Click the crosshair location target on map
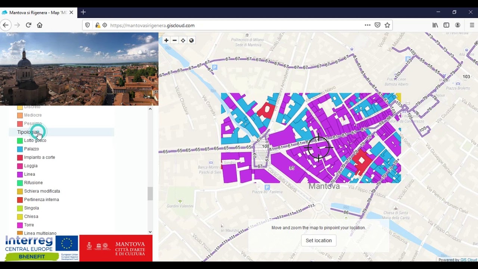The height and width of the screenshot is (269, 478). (x=319, y=148)
